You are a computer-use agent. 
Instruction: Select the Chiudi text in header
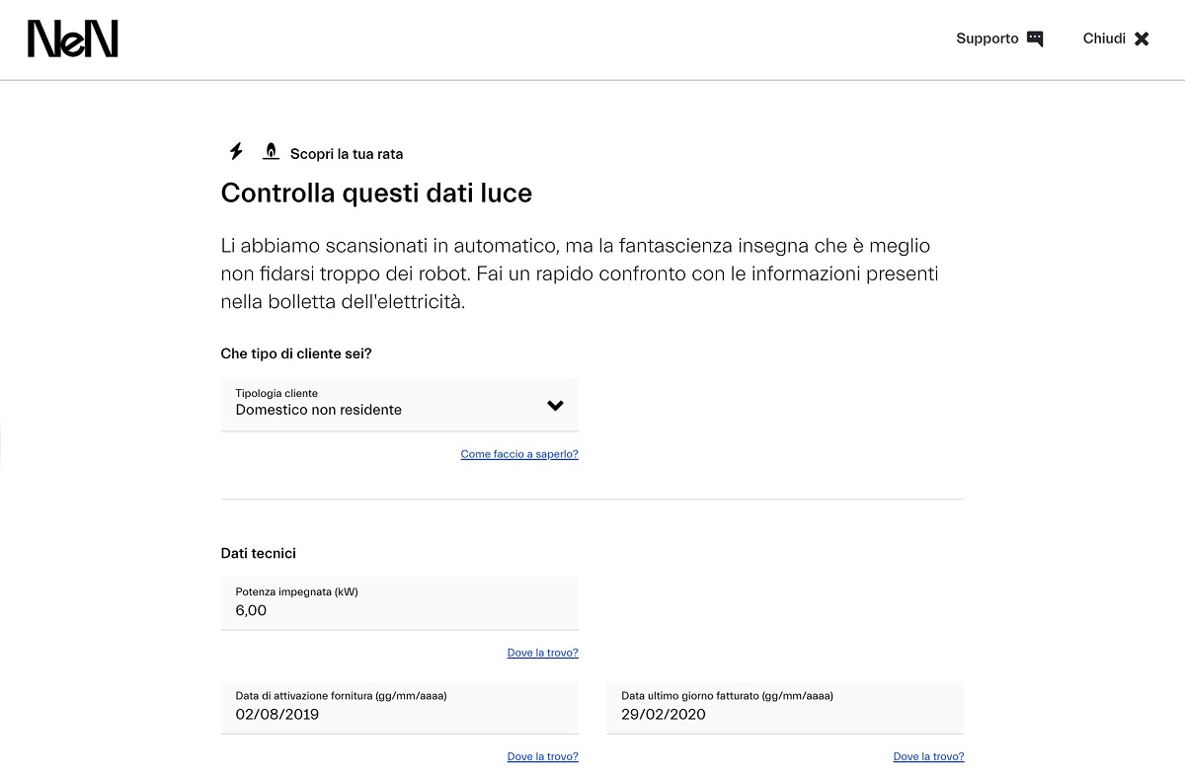pos(1104,39)
